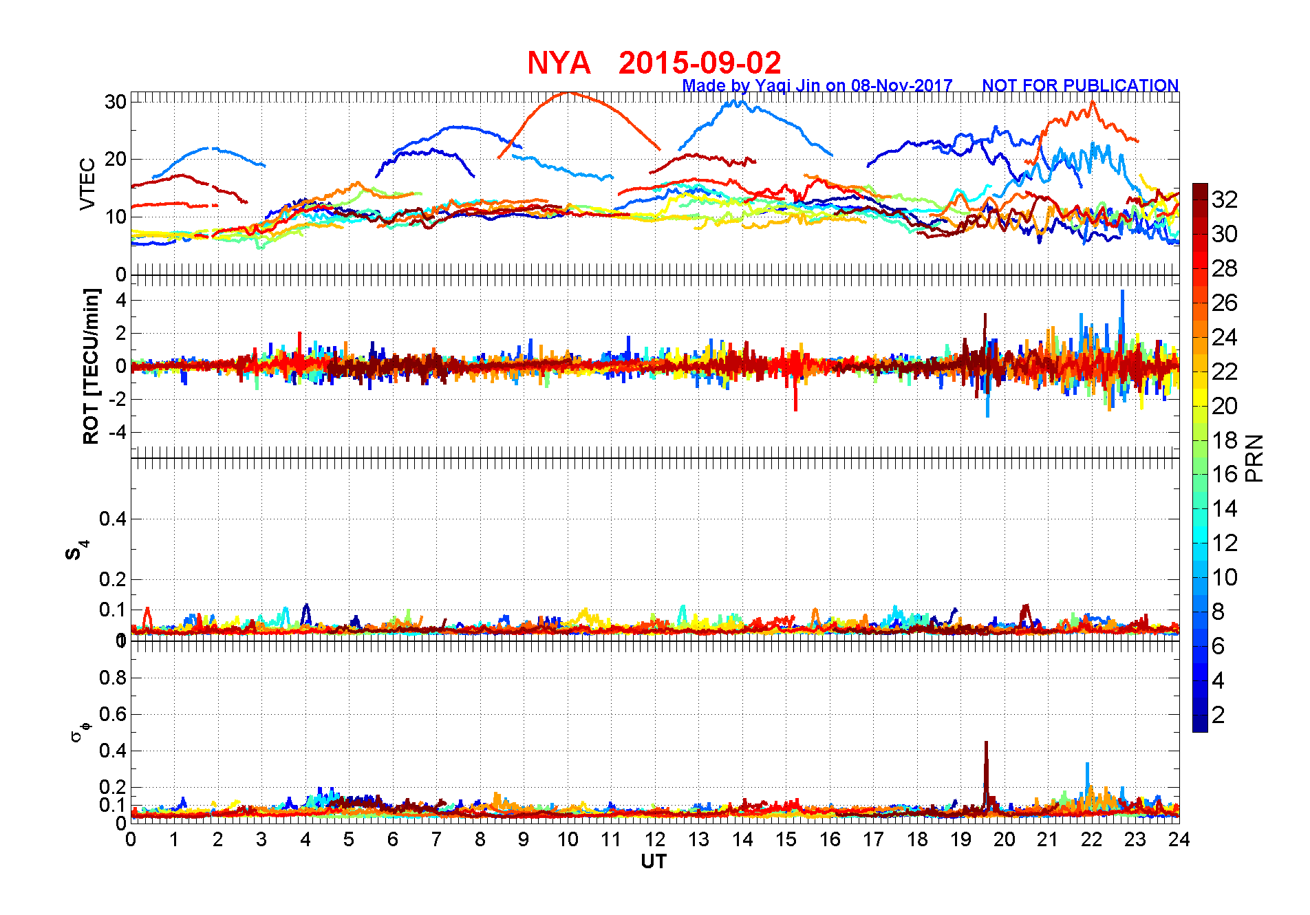Click the "UT" x-axis label
The width and height of the screenshot is (1310, 915).
click(x=654, y=861)
